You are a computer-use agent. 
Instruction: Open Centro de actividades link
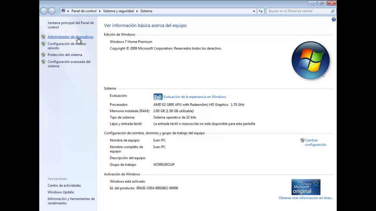pyautogui.click(x=64, y=186)
